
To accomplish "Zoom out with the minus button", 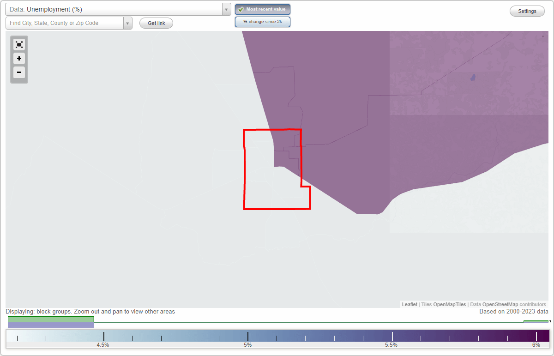I will click(19, 72).
